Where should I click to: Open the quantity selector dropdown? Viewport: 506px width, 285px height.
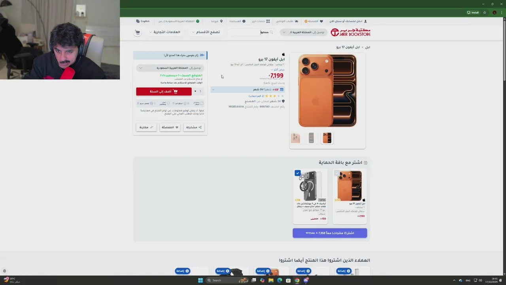(198, 91)
